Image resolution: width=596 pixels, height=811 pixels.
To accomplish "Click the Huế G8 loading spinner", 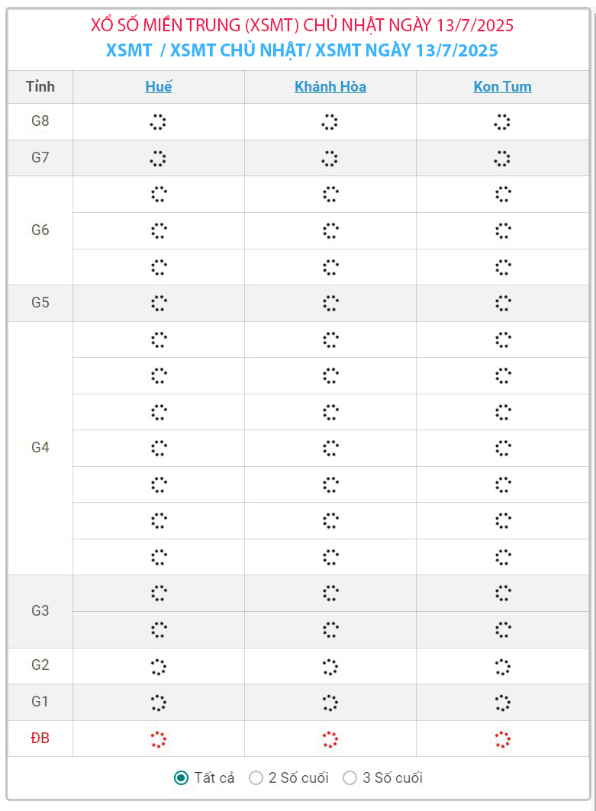I will tap(158, 122).
